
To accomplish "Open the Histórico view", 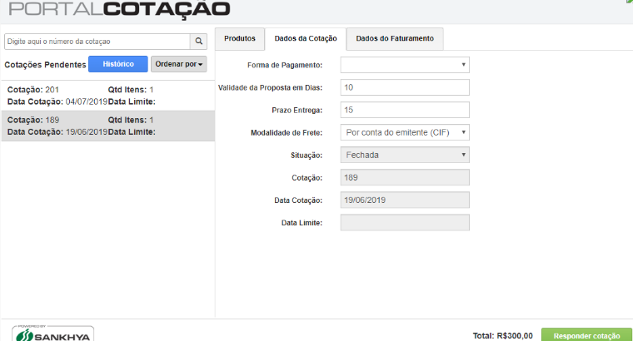I will (x=118, y=64).
